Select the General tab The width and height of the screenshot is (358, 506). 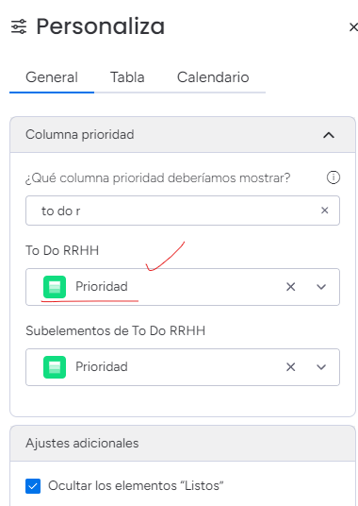(x=52, y=77)
